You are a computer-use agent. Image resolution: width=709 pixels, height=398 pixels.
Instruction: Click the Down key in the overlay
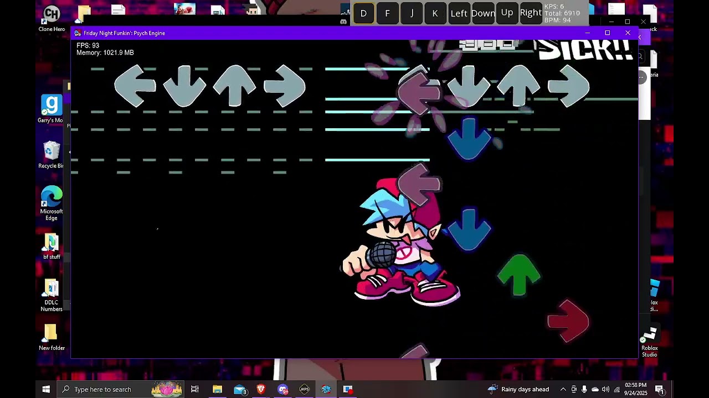(x=483, y=13)
